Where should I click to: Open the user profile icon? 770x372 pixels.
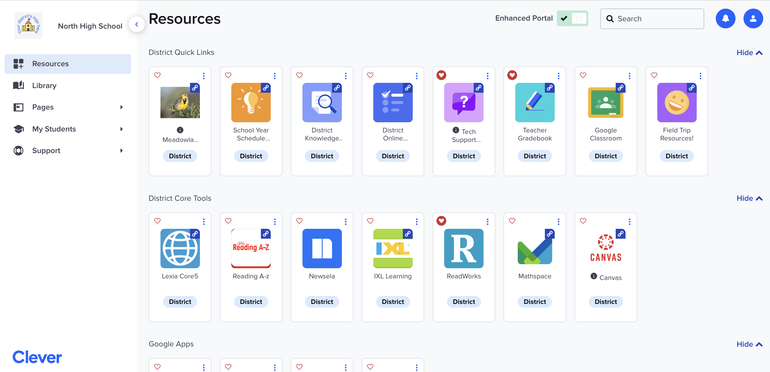click(x=753, y=19)
